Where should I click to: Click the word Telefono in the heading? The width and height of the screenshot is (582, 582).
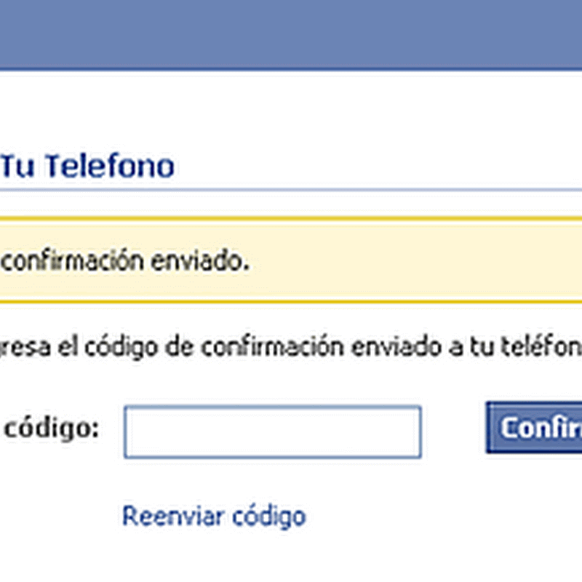click(x=109, y=167)
